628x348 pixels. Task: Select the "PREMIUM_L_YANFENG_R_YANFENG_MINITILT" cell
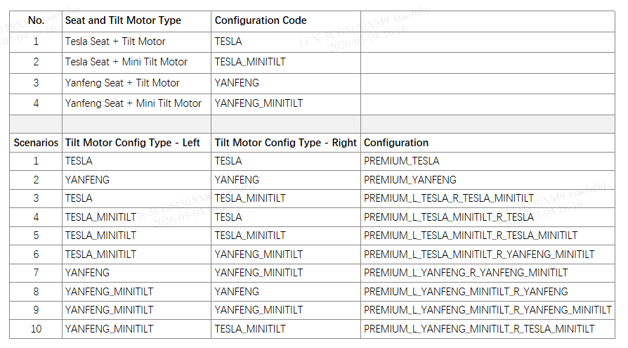pos(466,273)
